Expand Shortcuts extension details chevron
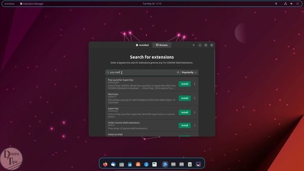Viewport: 304px width, 171px height. coord(195,98)
